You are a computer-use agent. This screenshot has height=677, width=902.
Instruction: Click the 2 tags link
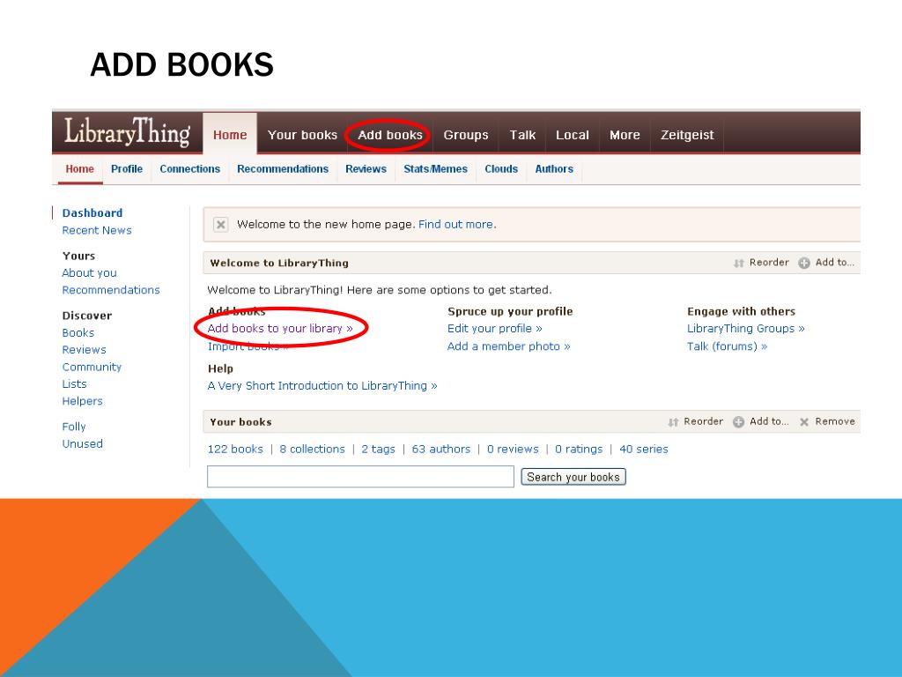pos(379,449)
